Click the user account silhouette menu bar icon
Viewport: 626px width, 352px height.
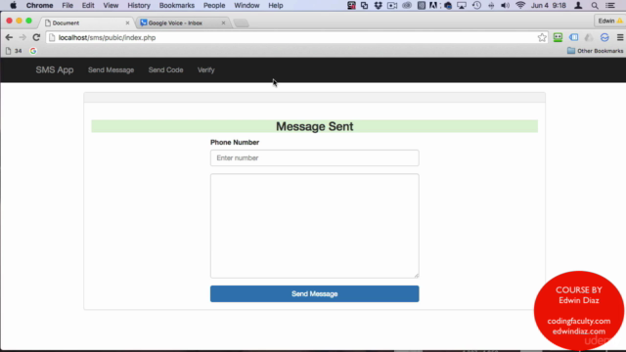pos(578,6)
